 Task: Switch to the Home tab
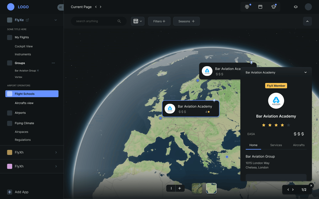pos(253,145)
